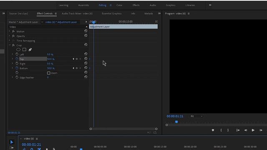Add or remove keyframe for Top
The width and height of the screenshot is (267, 150).
77,59
